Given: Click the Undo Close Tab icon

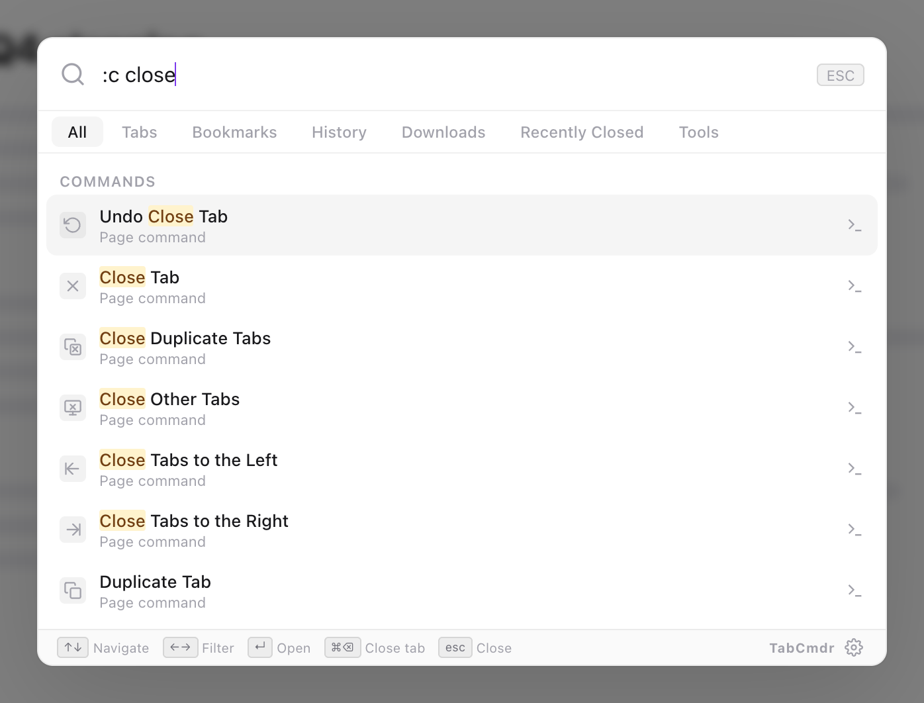Looking at the screenshot, I should (x=73, y=225).
